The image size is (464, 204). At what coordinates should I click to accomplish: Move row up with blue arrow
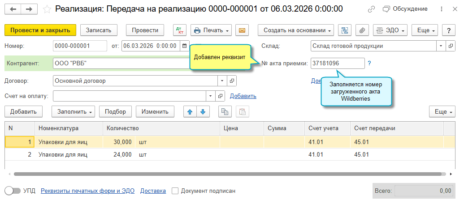[190, 111]
